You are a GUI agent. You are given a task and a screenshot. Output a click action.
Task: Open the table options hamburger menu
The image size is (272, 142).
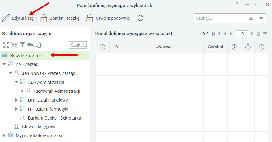pyautogui.click(x=265, y=34)
